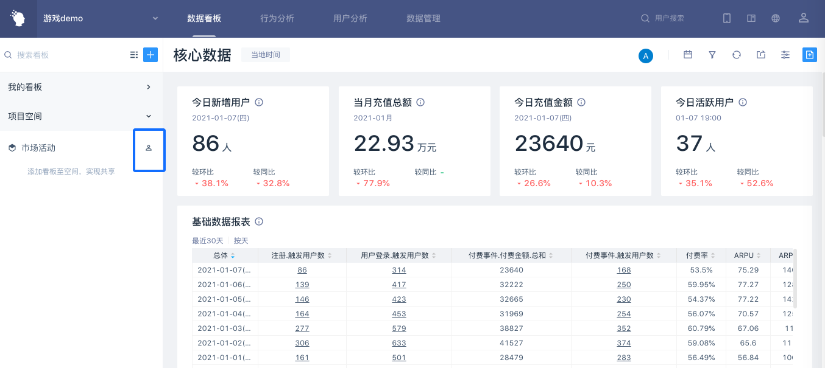Click the 314 user login count link
This screenshot has width=825, height=368.
pyautogui.click(x=399, y=270)
